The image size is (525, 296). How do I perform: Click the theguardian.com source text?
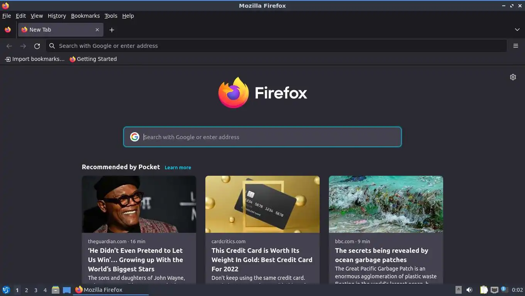coord(107,241)
